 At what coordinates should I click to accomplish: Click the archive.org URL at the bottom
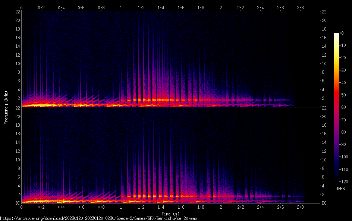(98, 218)
